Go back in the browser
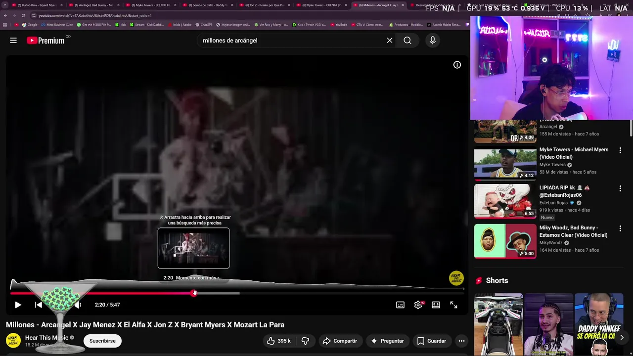 pos(5,15)
